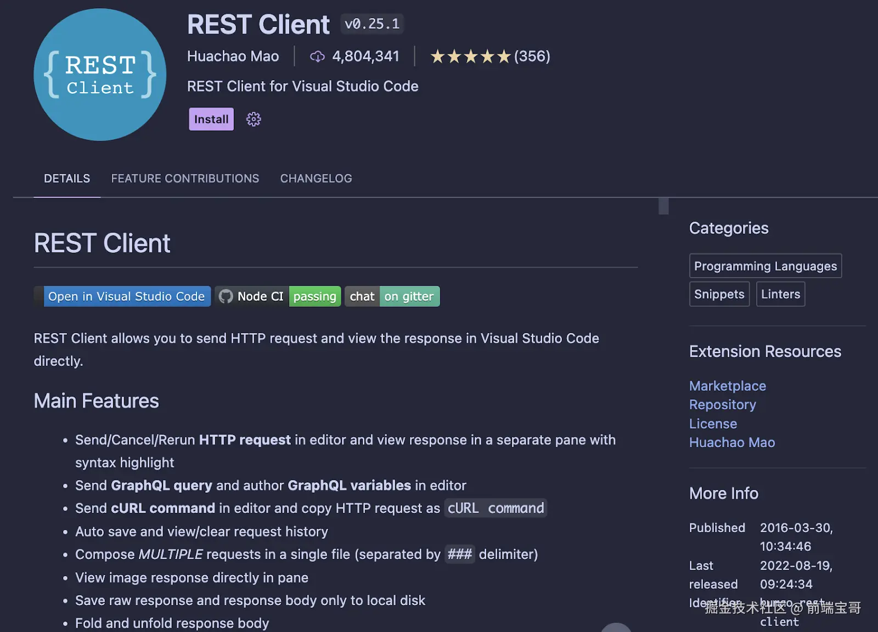Image resolution: width=878 pixels, height=632 pixels.
Task: Open Huachao Mao link under Extension Resources
Action: point(732,442)
